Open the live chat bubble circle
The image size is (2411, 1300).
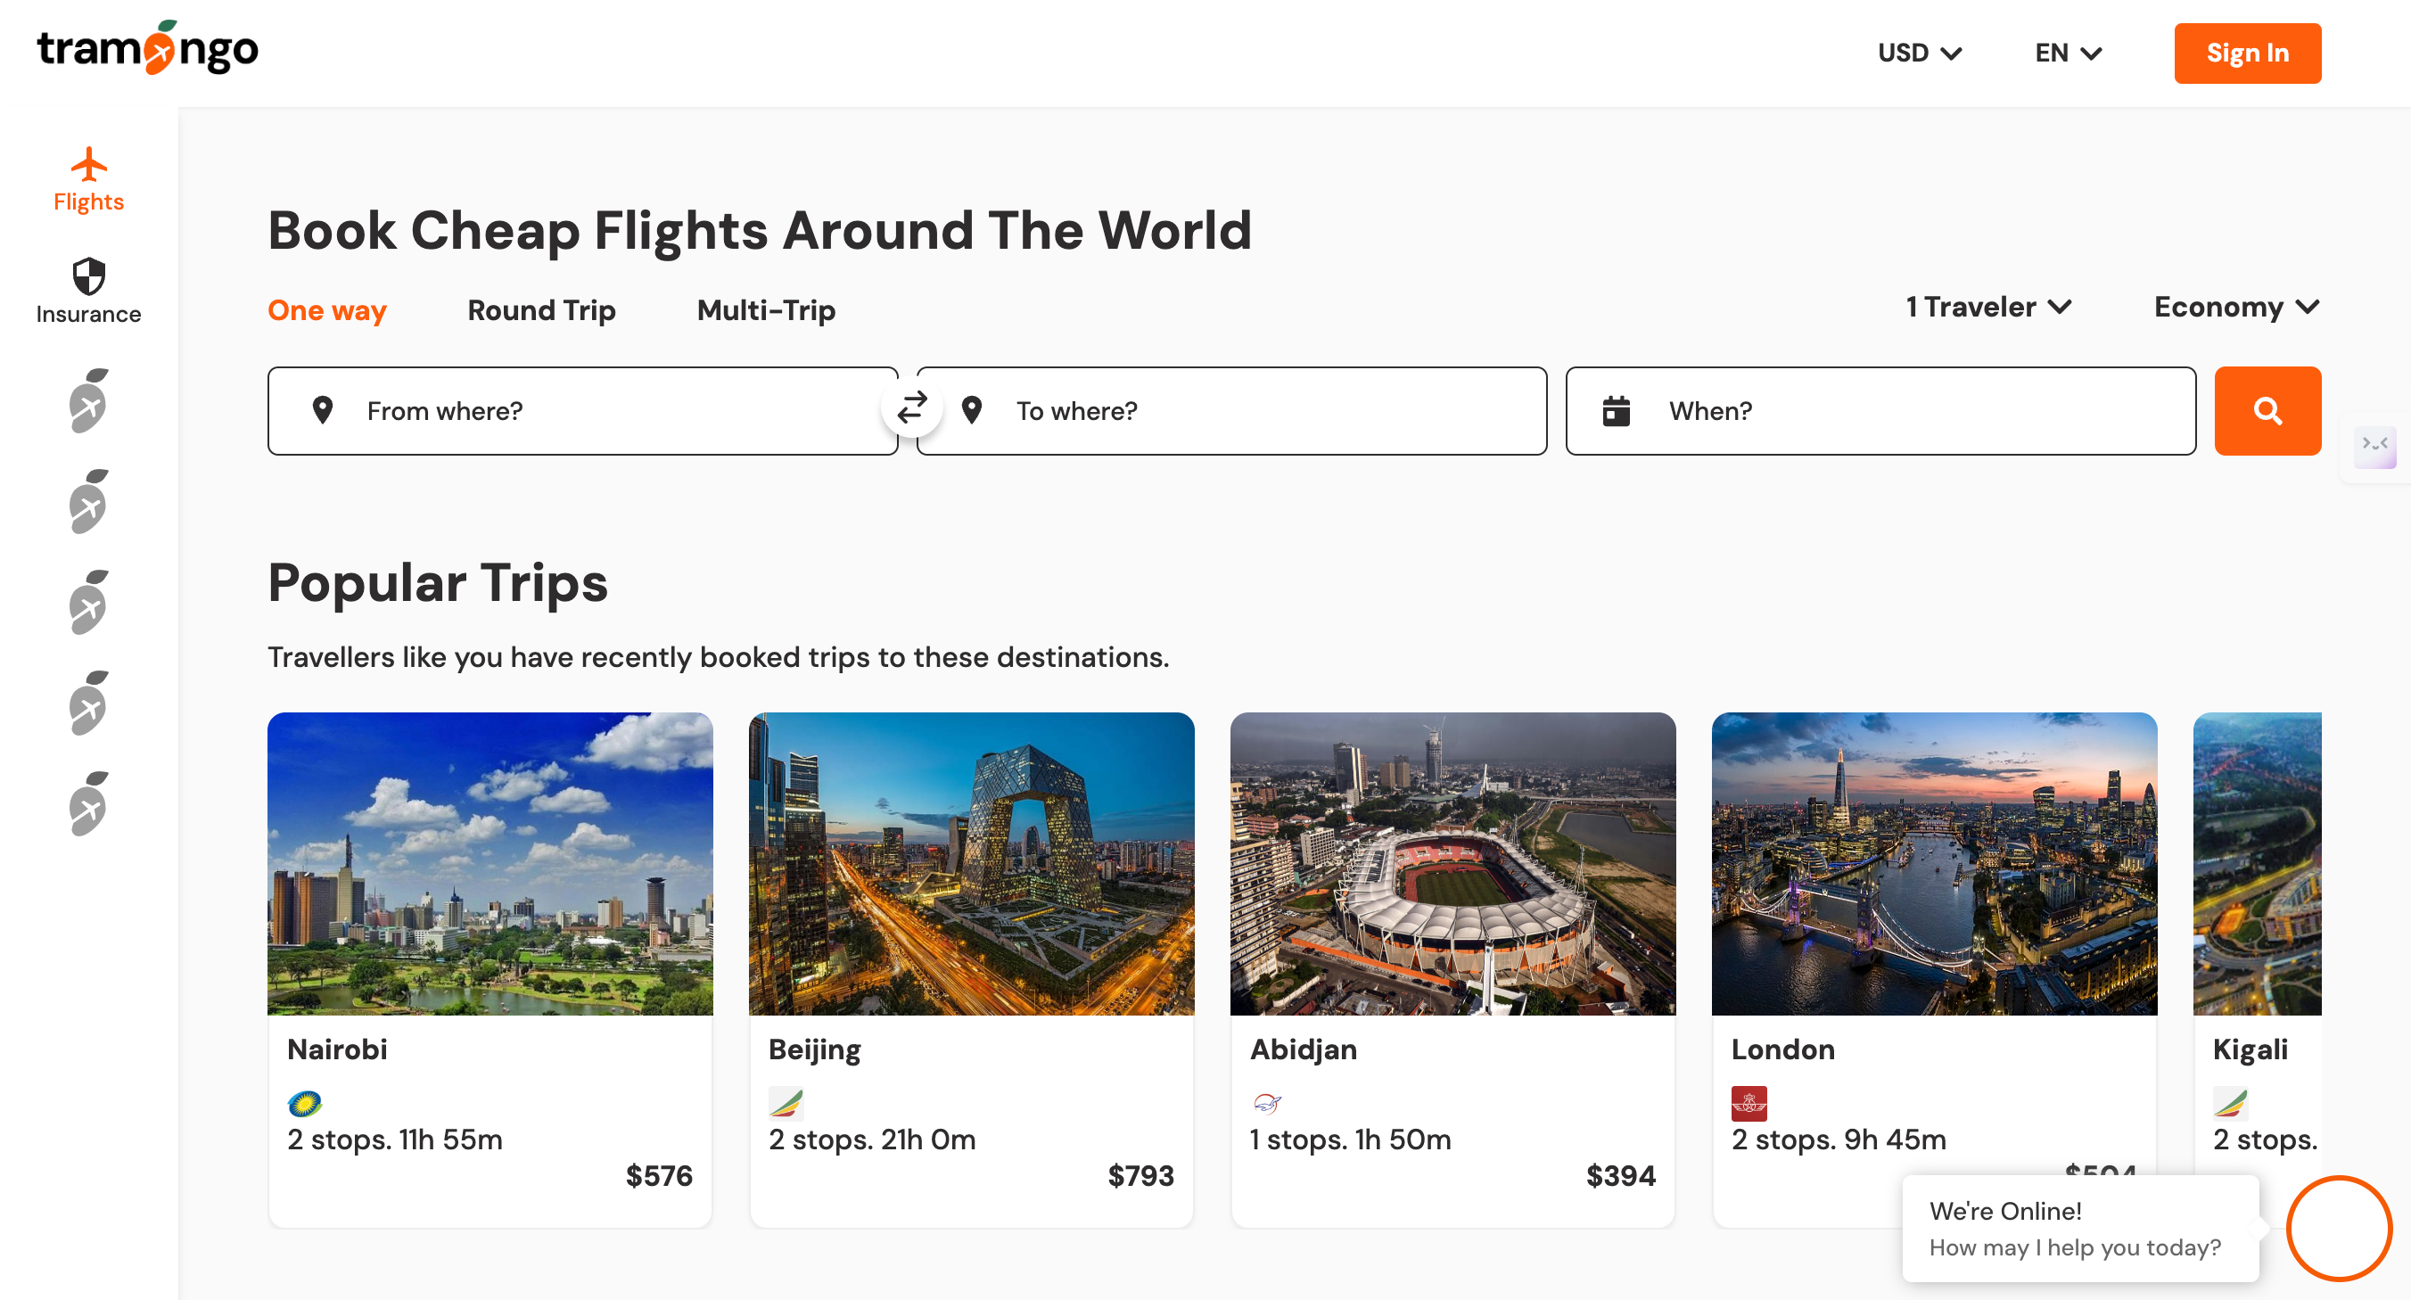click(x=2338, y=1228)
